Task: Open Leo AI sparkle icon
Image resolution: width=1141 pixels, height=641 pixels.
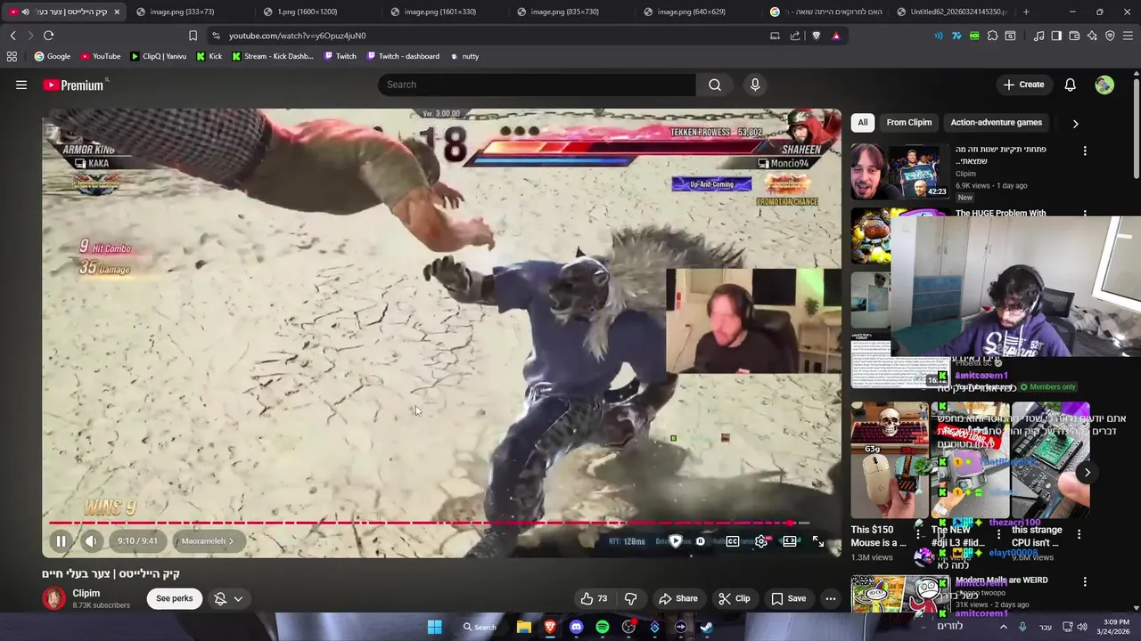Action: 1092,36
